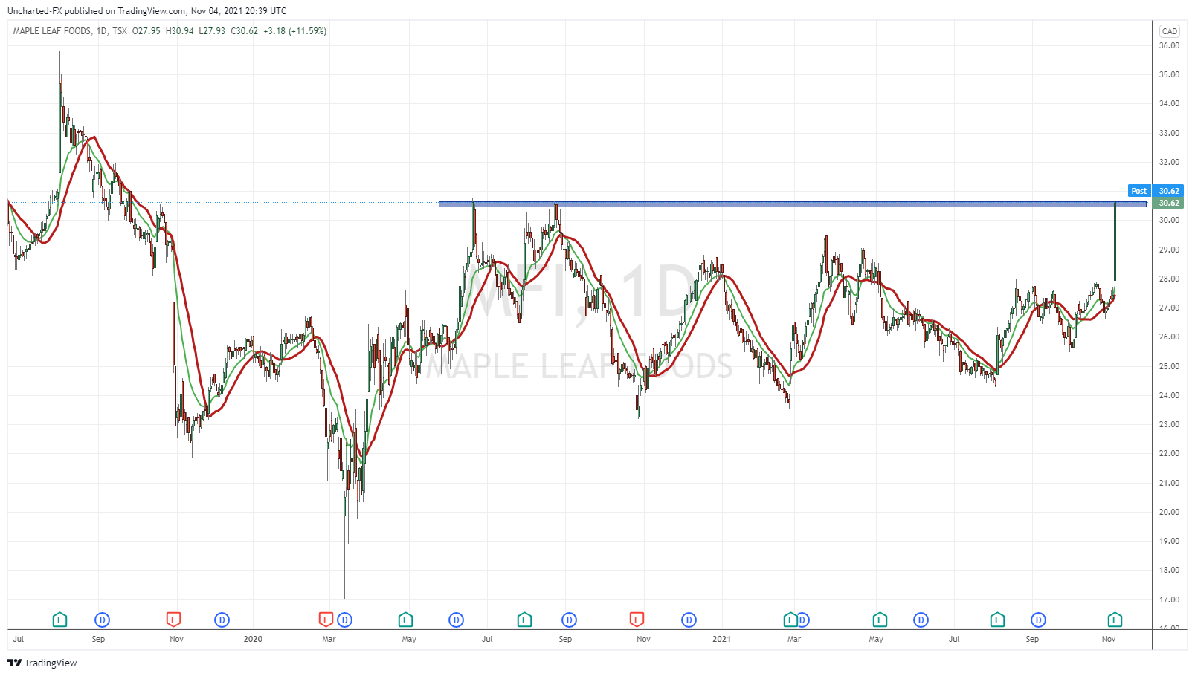Screen dimensions: 1195x676
Task: Open the dividend marker at September 2021
Action: [1038, 620]
